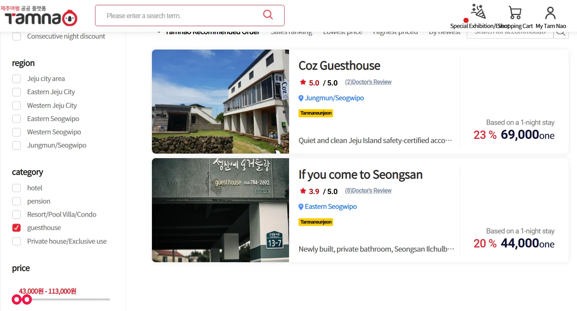Viewport: 577px width, 311px height.
Task: View the (8)Doctor's Review link
Action: click(368, 191)
